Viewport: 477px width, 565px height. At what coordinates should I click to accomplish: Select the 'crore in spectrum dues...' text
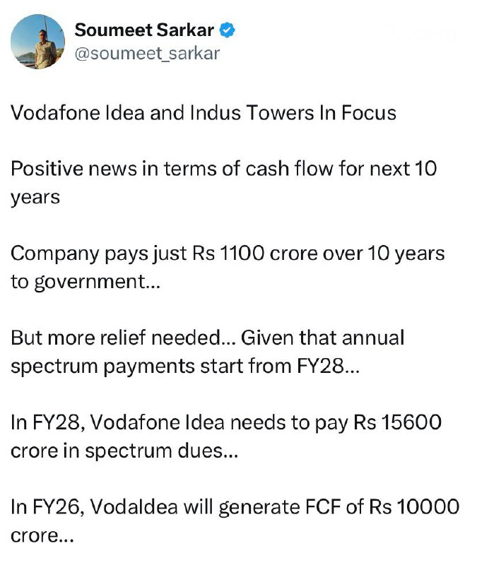pos(124,451)
